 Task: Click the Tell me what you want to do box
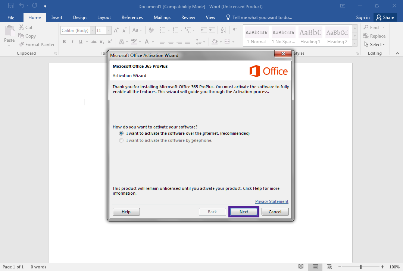[x=259, y=17]
